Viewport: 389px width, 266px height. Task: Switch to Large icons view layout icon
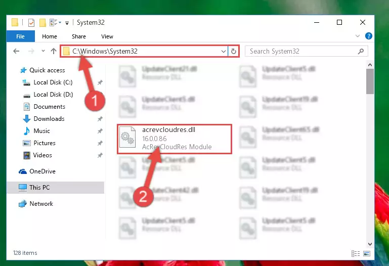[x=367, y=253]
